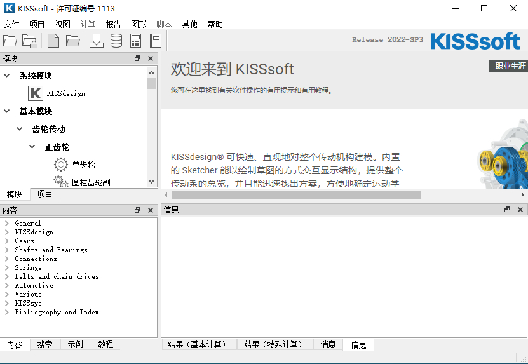Open the 消息 tab
The image size is (528, 364).
tap(328, 344)
